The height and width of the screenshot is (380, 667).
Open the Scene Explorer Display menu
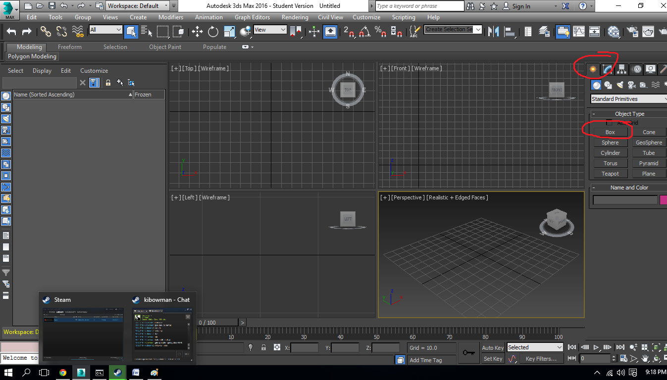(42, 71)
